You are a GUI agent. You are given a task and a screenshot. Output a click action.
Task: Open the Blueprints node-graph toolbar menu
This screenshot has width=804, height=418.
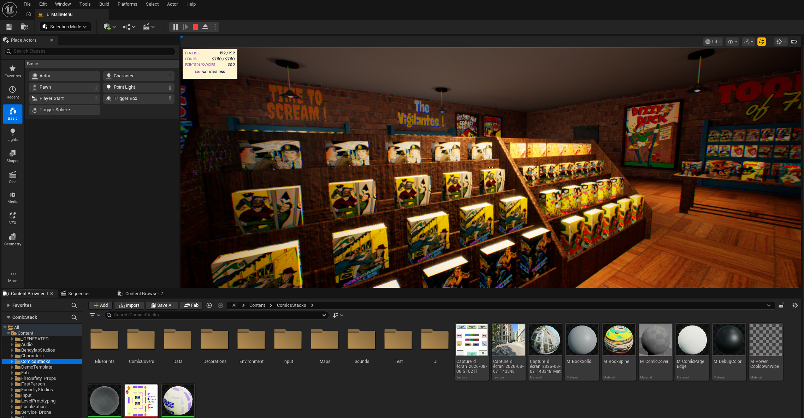coord(129,27)
